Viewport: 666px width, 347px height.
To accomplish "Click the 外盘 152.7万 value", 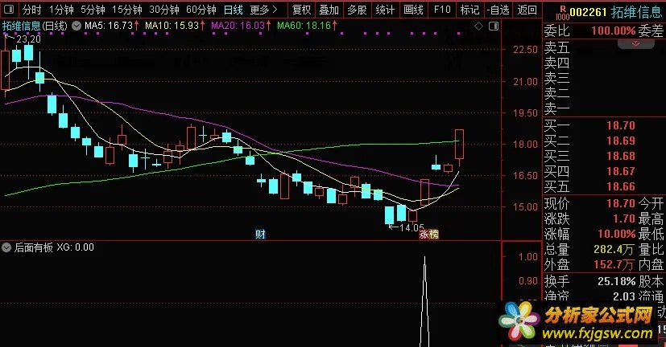I will click(614, 264).
